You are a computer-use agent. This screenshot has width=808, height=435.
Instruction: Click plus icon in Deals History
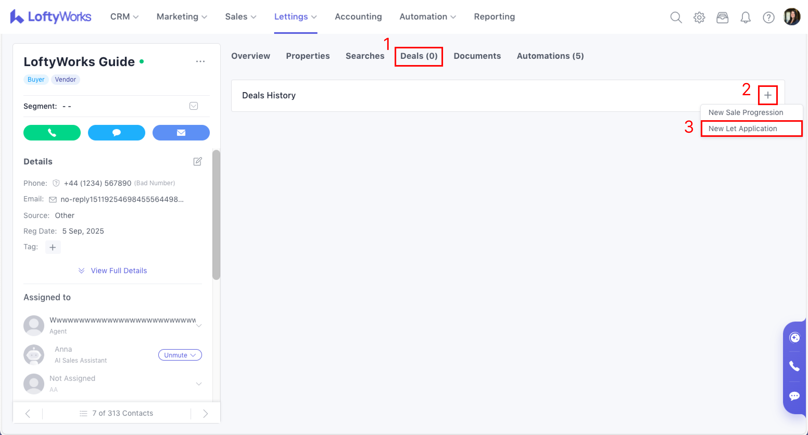tap(768, 95)
